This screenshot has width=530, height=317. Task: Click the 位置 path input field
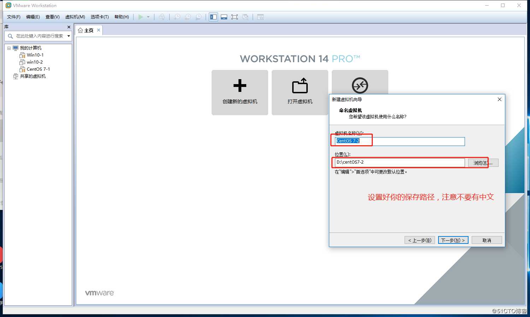(400, 162)
